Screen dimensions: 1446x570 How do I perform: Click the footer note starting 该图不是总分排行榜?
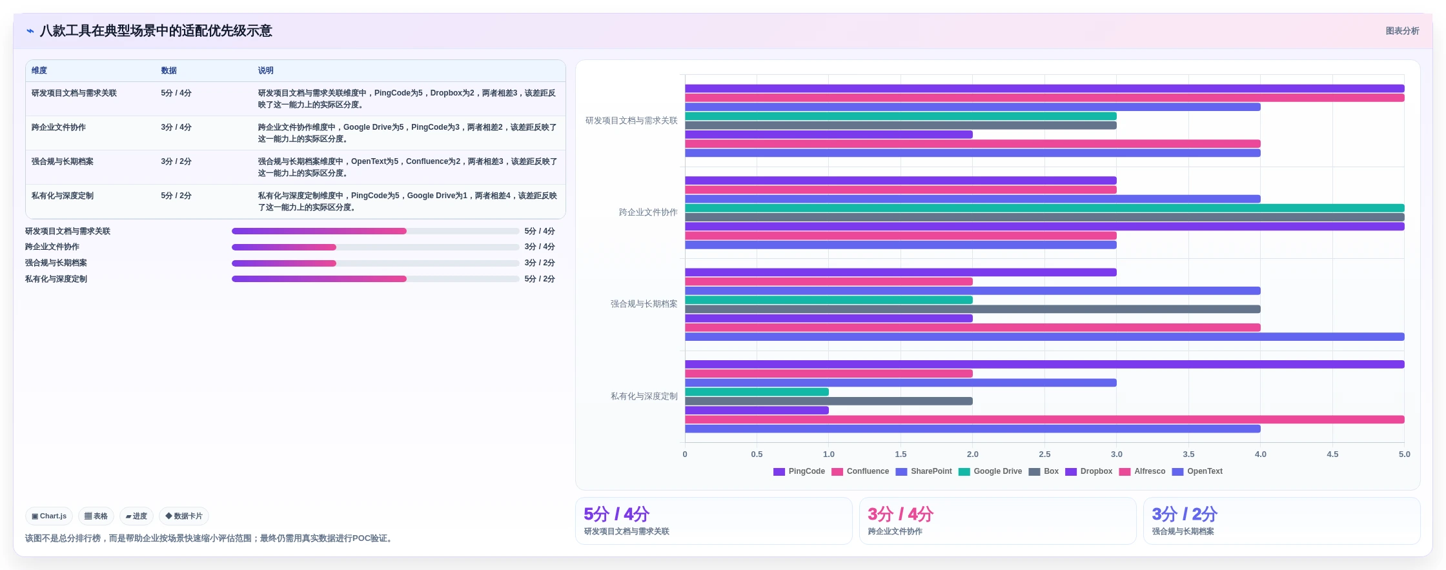(x=210, y=538)
